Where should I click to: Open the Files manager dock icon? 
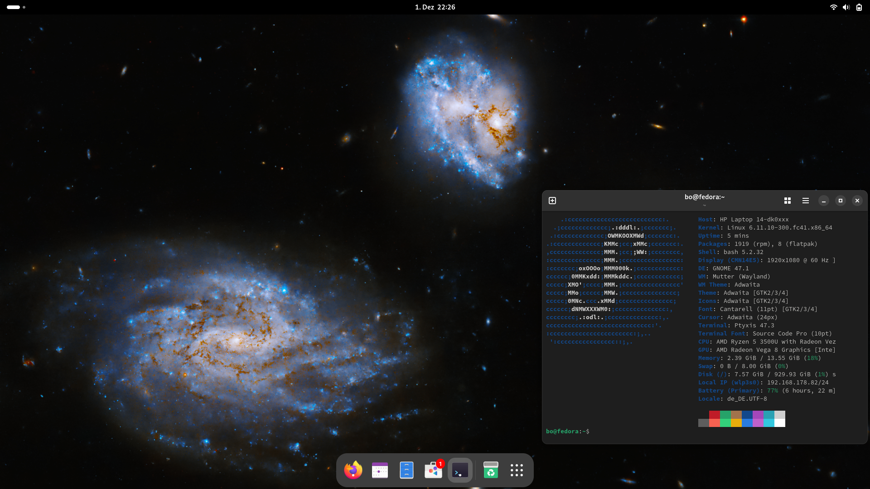tap(406, 470)
